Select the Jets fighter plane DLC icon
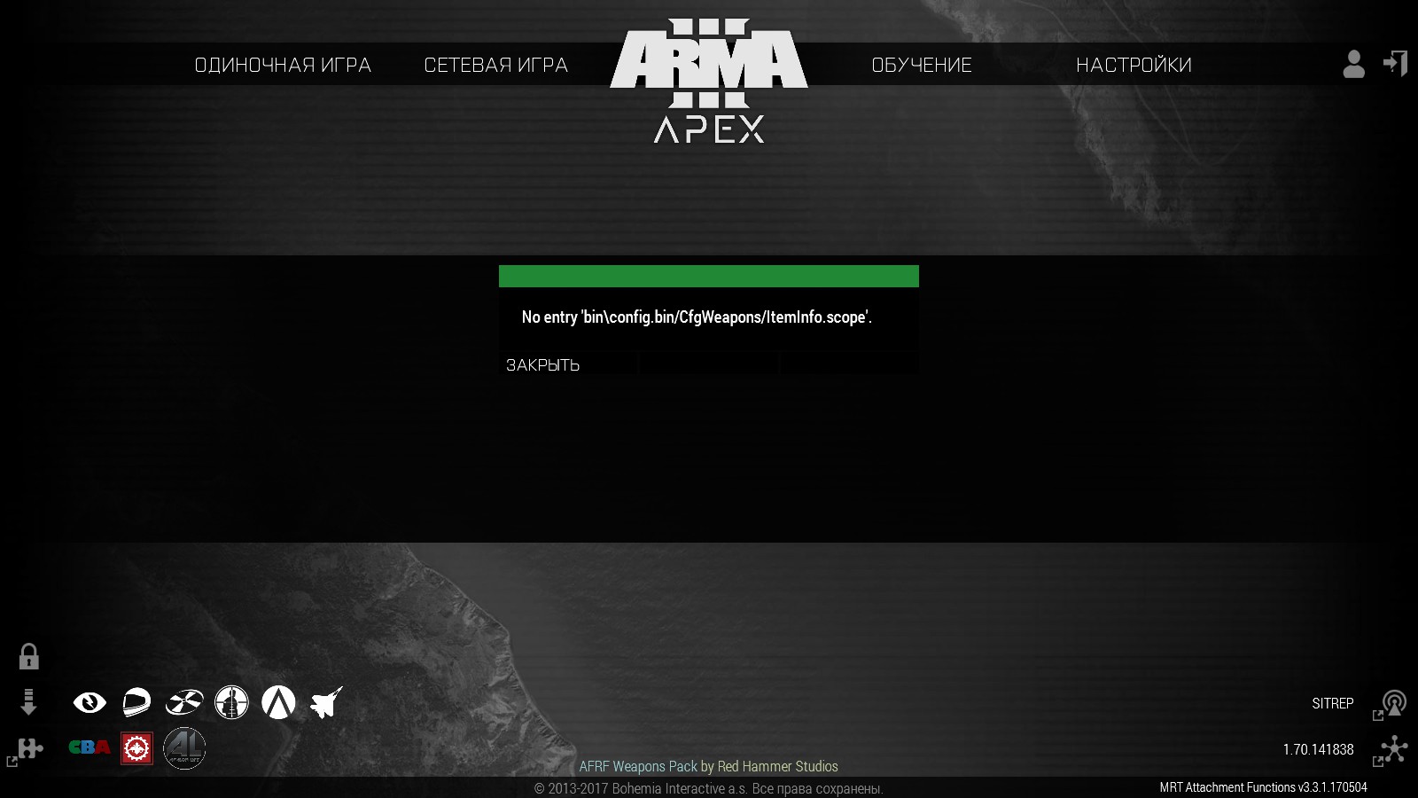Screen dimensions: 1418x798 click(x=326, y=702)
